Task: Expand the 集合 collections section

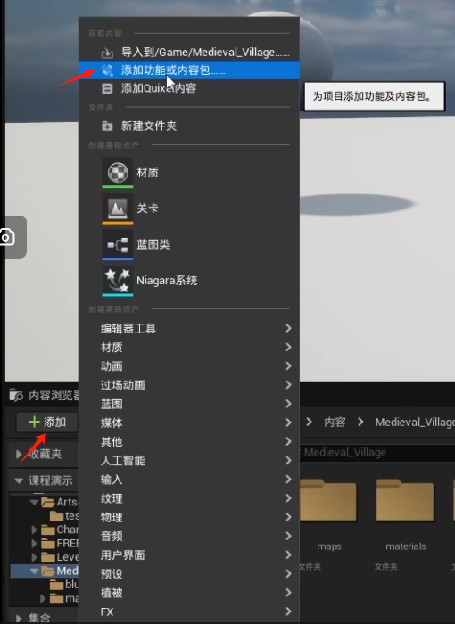Action: coord(19,618)
